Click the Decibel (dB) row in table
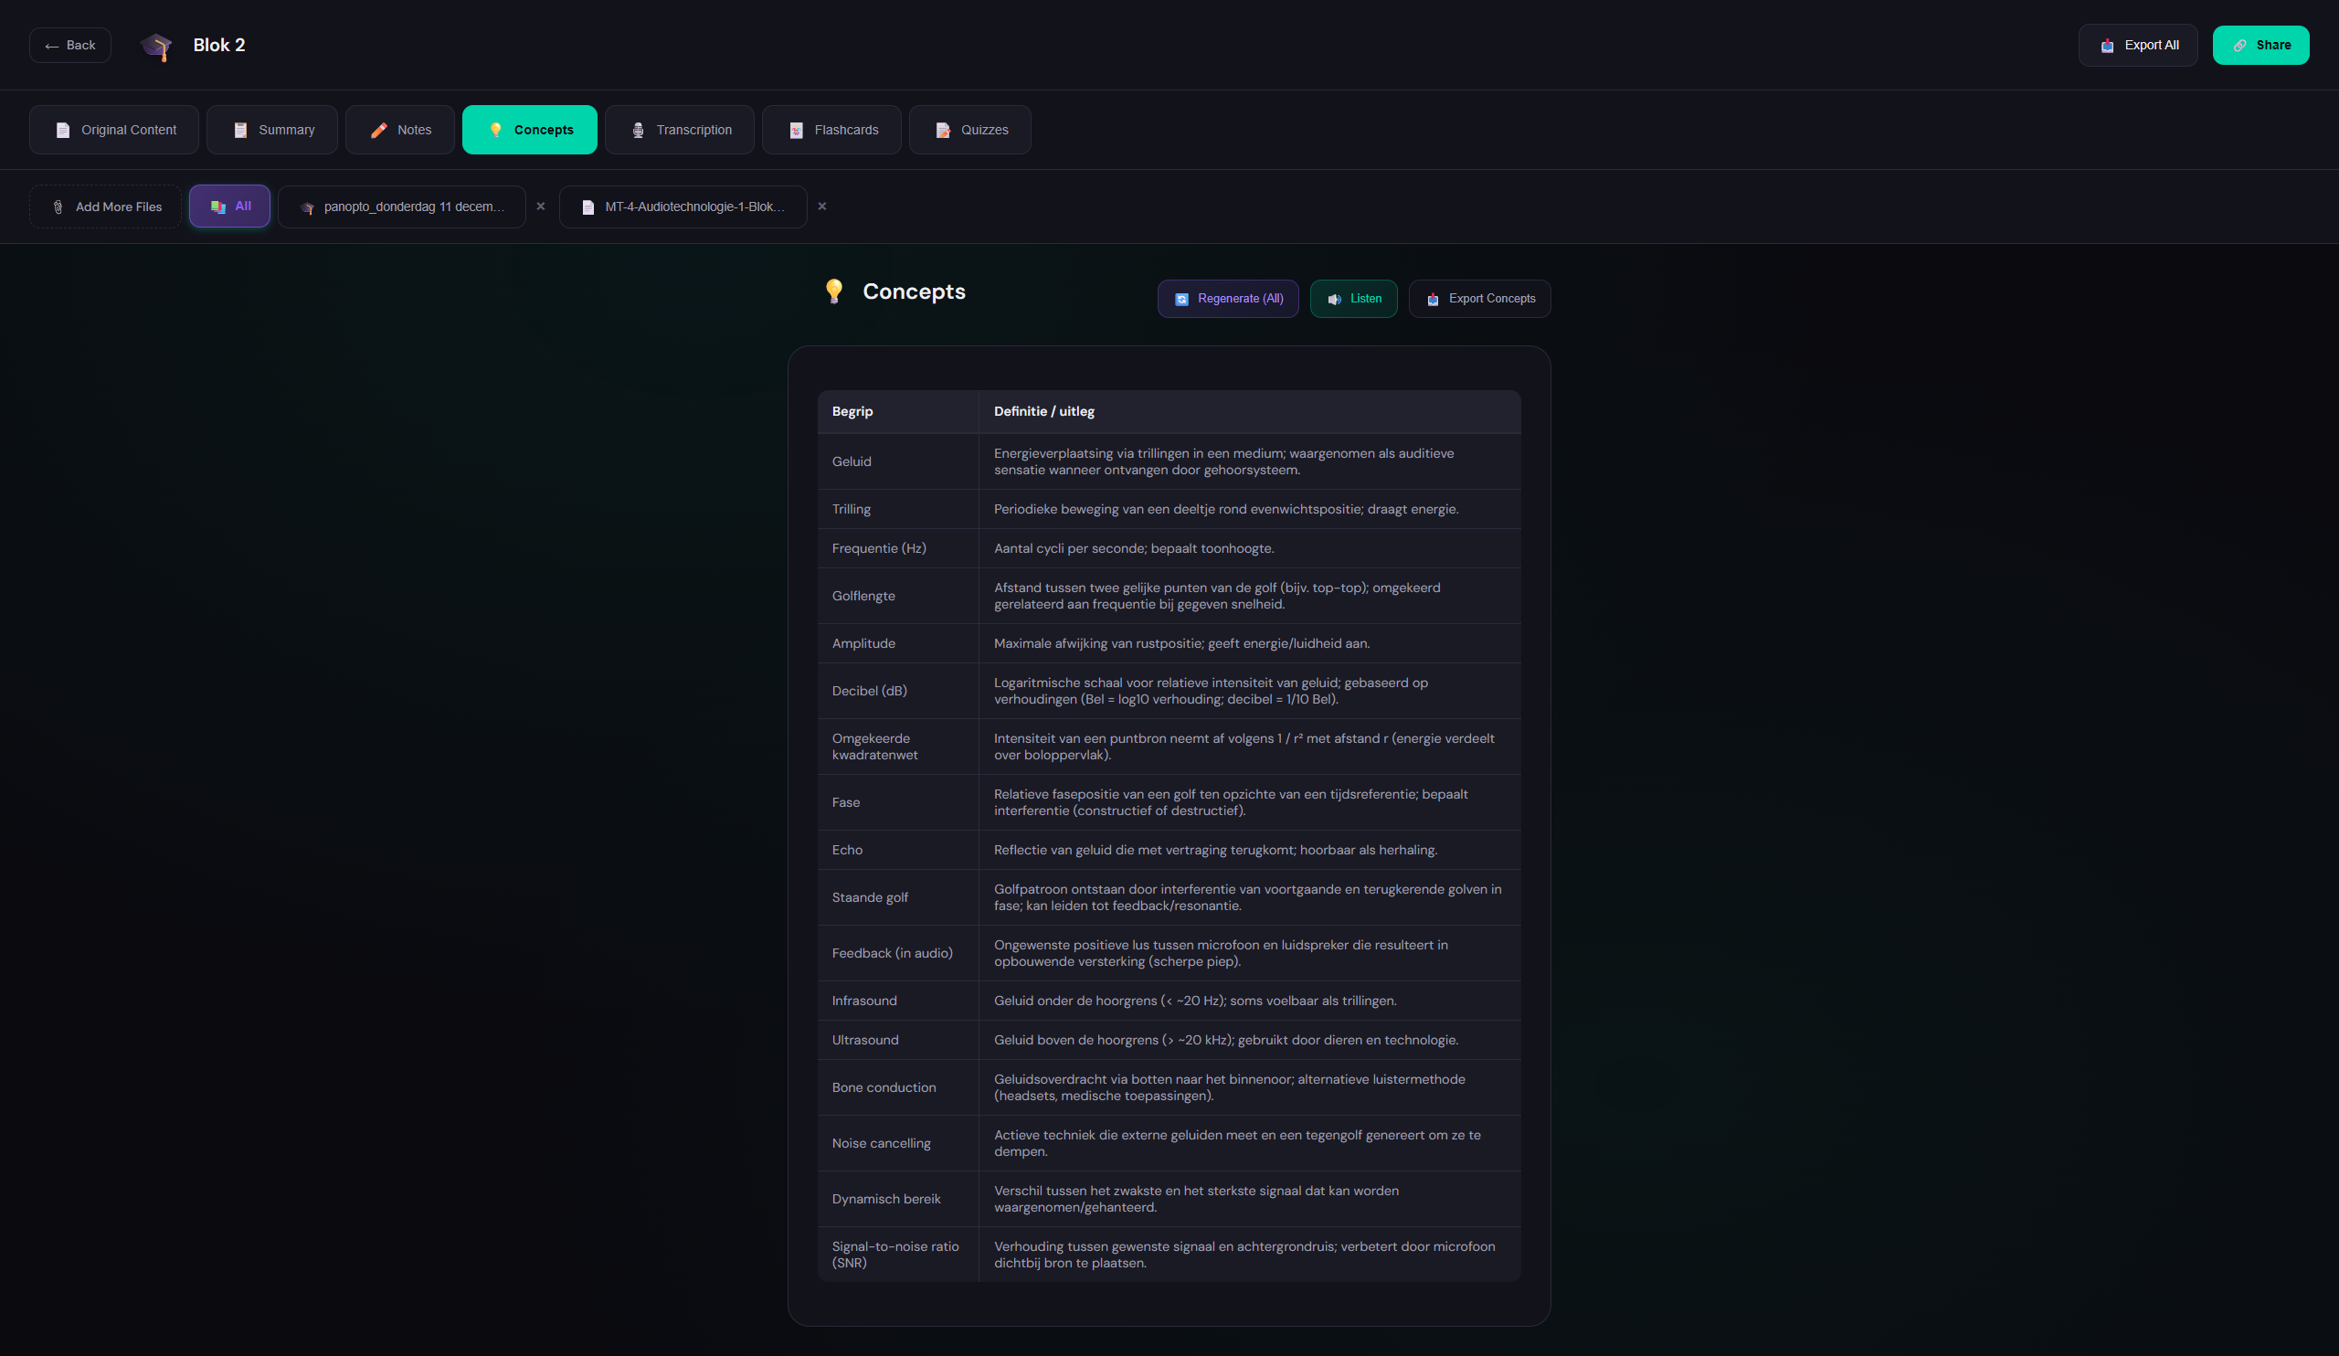 [1169, 691]
